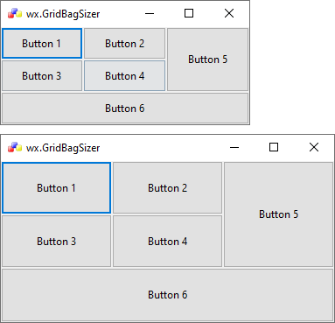
Task: Maximize the larger wx.GridBagSizer window
Action: [x=274, y=147]
